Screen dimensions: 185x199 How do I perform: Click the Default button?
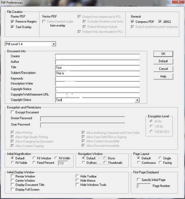pos(163,61)
